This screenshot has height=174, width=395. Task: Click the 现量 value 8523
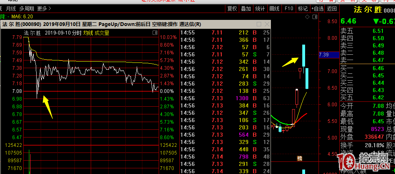click(377, 129)
